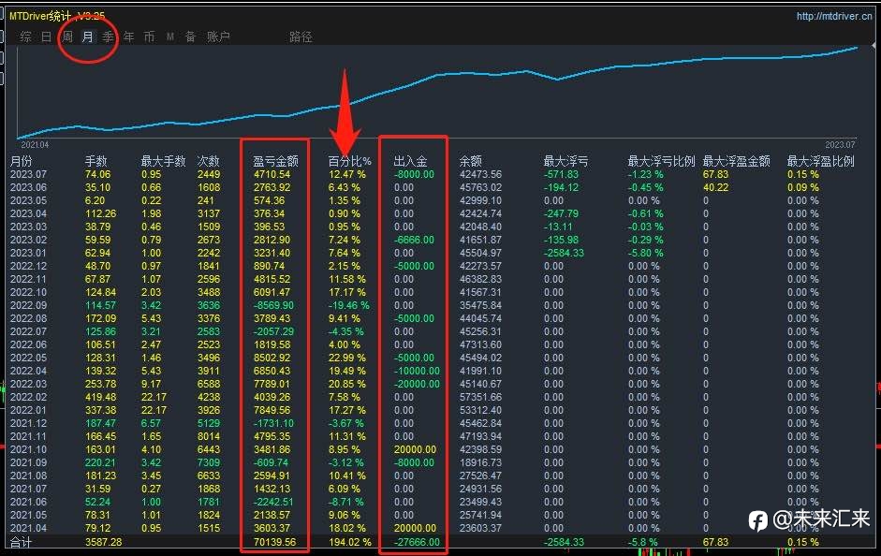Screen dimensions: 881x556
Task: Select the M tab
Action: (169, 37)
